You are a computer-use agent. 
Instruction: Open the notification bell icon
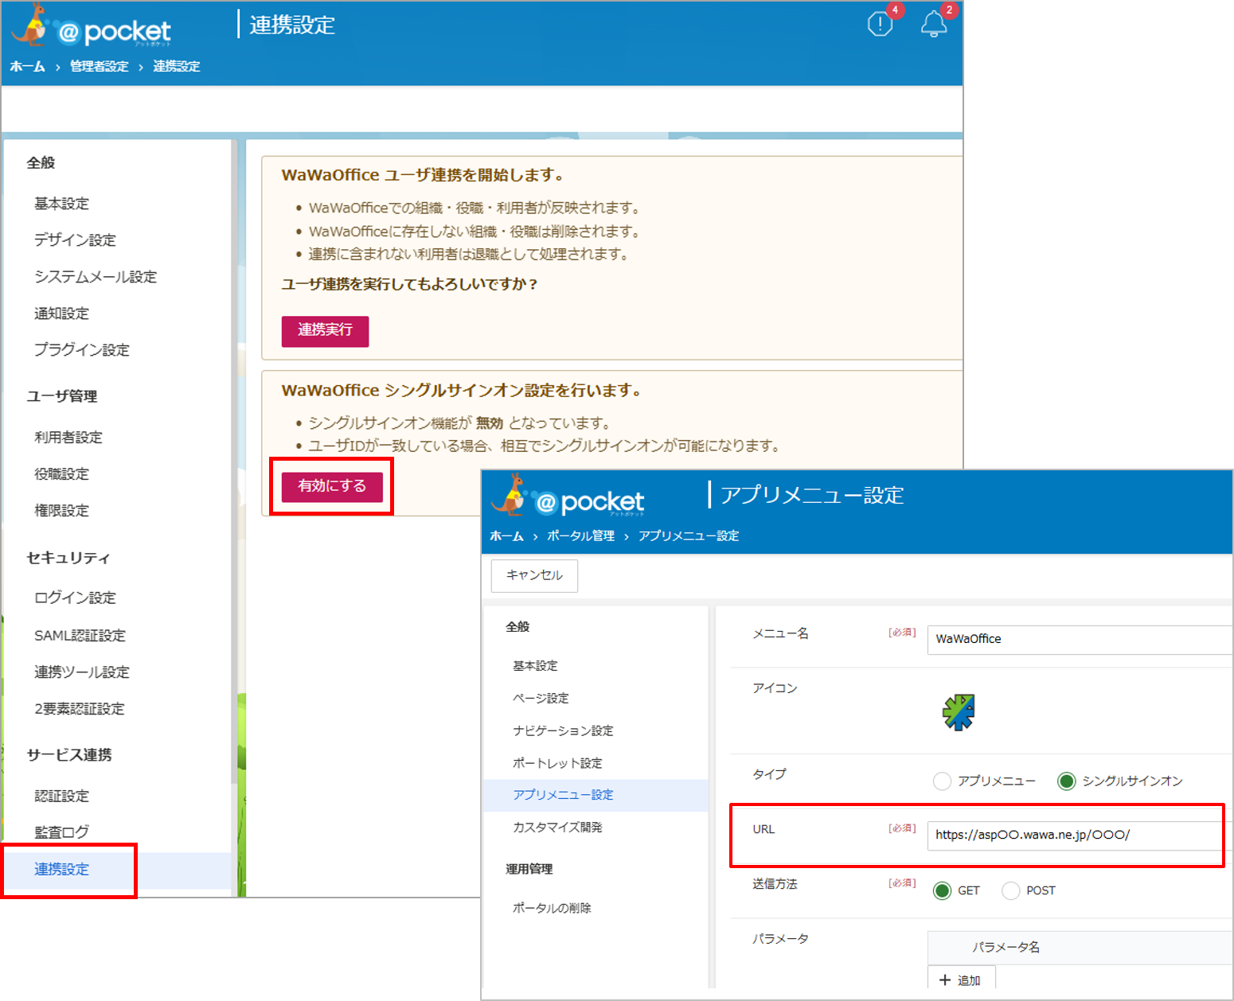click(x=933, y=24)
